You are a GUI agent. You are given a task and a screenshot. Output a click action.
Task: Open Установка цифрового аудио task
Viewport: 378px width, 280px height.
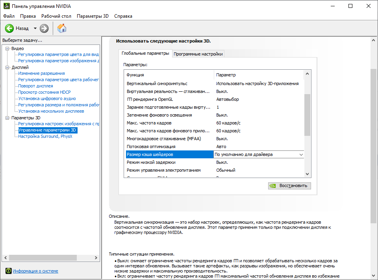[47, 98]
